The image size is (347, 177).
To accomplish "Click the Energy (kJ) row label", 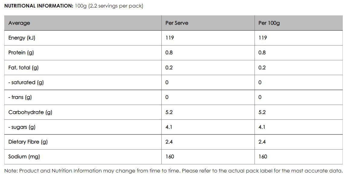I will 22,38.
